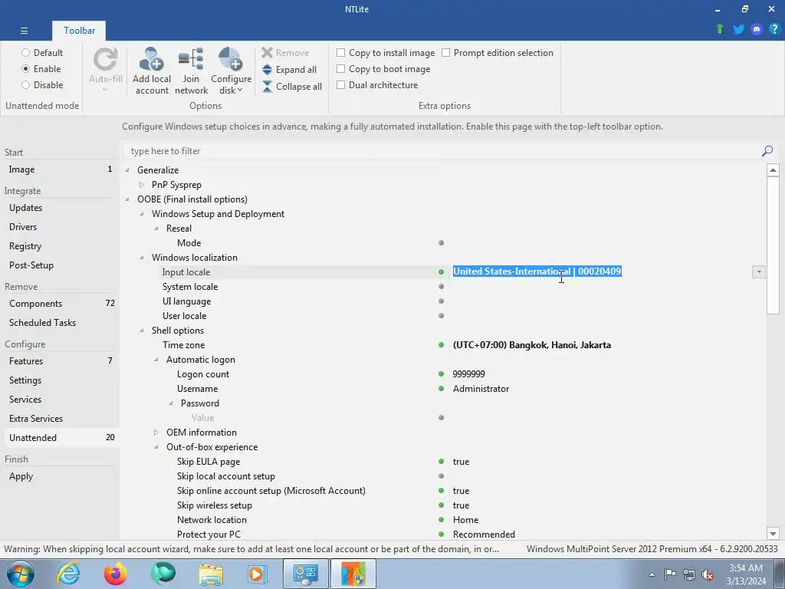Switch to control panel taskbar window
Viewport: 785px width, 589px height.
306,574
